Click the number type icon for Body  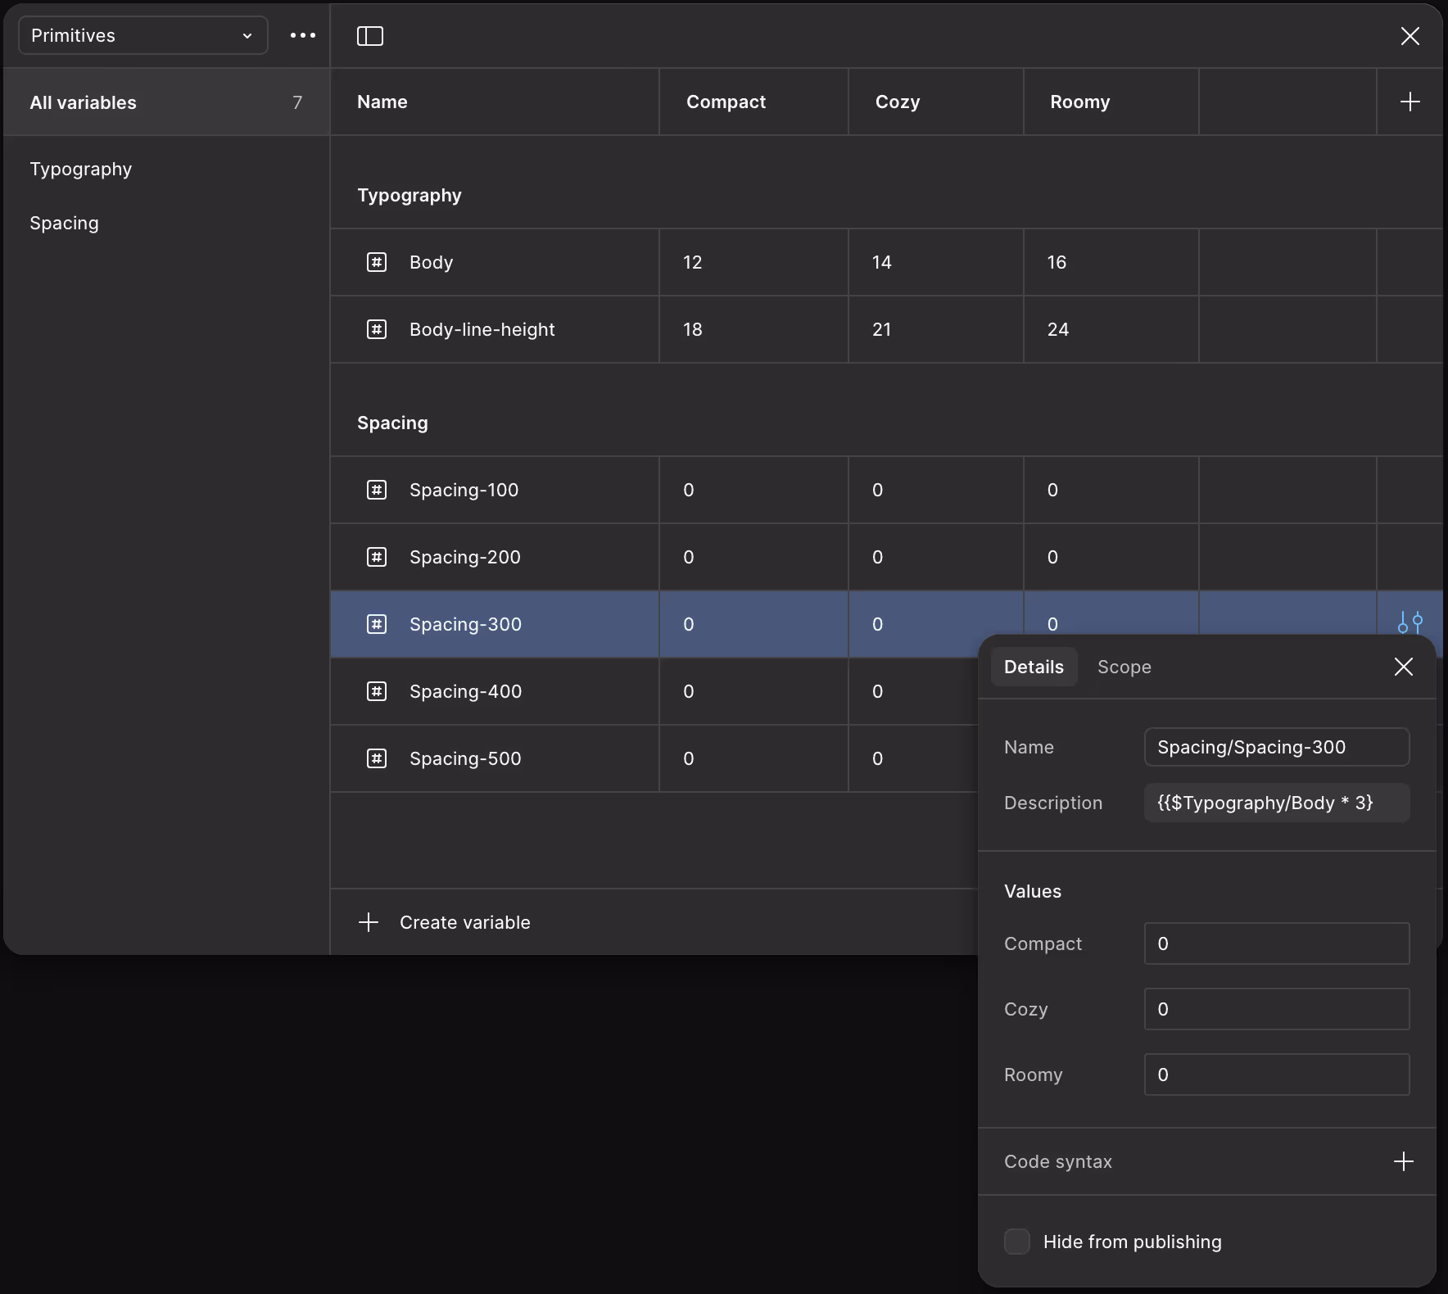pos(377,262)
